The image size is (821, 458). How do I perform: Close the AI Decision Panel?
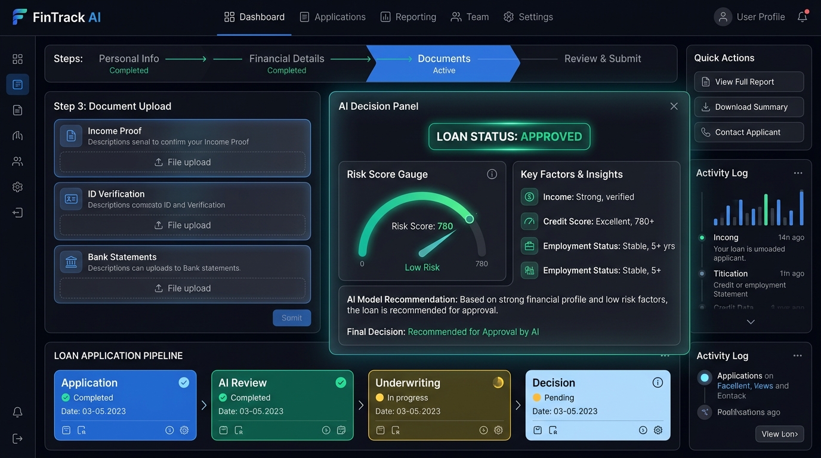(674, 106)
